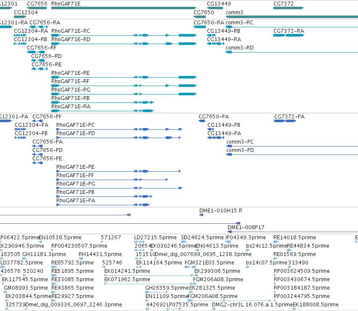Click EST SD24624.5prime
Image resolution: width=358 pixels, height=311 pixels.
[x=184, y=242]
